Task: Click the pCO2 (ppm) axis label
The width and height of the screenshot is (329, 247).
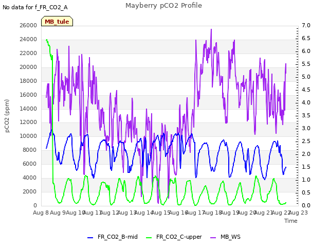Action: (x=7, y=116)
